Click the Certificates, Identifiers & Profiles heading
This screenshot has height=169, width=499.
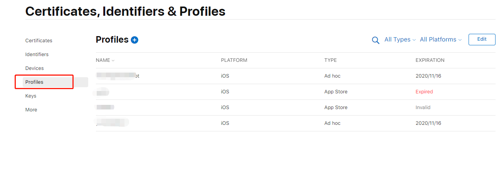click(x=125, y=11)
